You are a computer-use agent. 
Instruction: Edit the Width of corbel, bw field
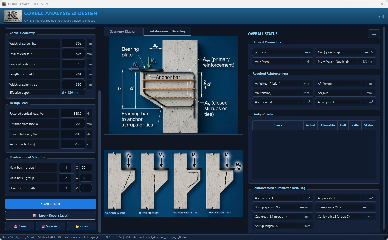[x=73, y=43]
